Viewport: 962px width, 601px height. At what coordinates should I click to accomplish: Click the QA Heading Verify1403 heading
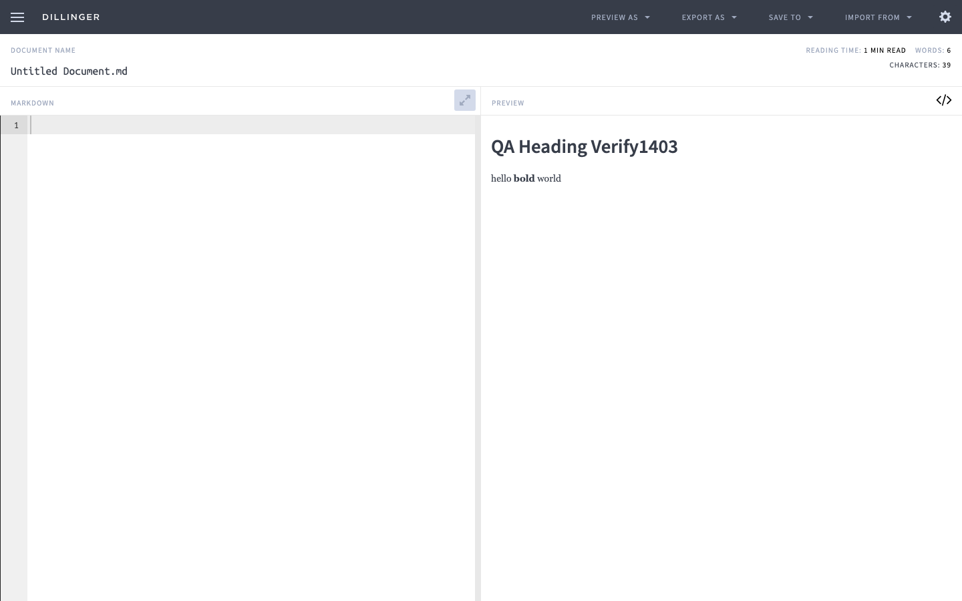click(585, 146)
